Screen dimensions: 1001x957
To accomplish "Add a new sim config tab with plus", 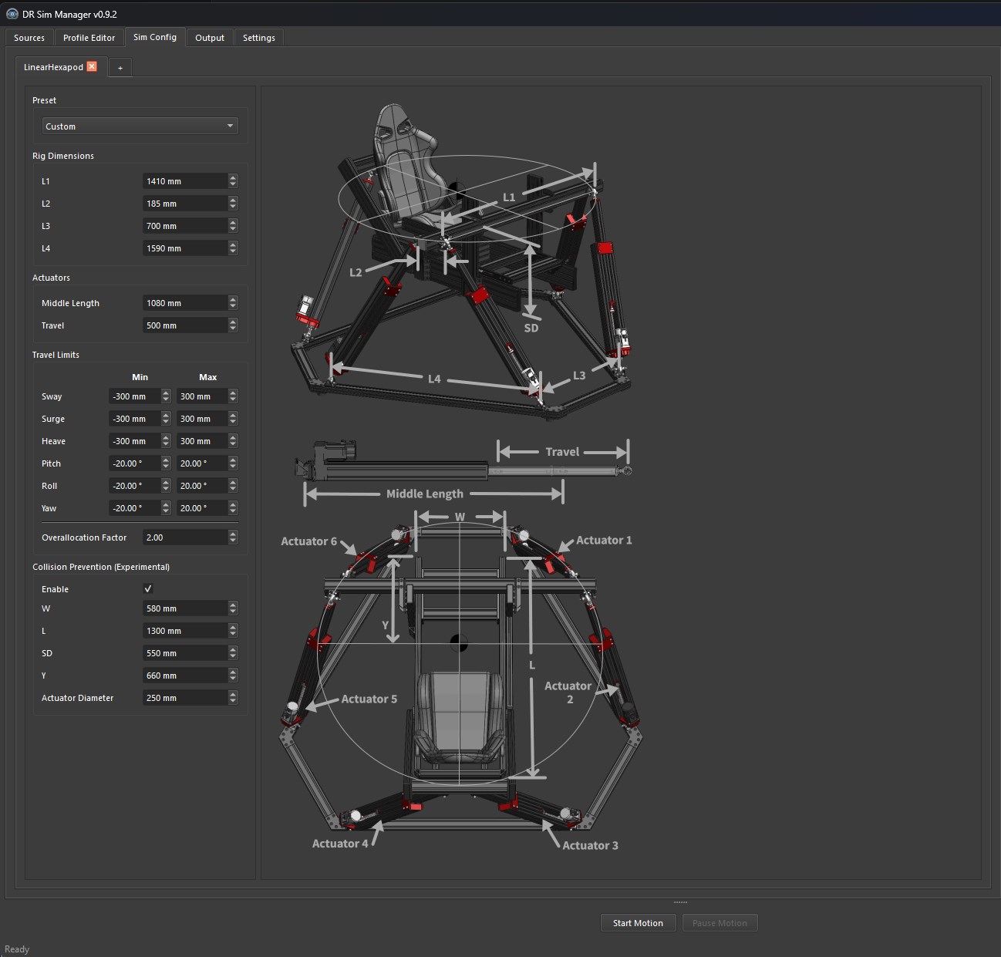I will click(x=120, y=68).
